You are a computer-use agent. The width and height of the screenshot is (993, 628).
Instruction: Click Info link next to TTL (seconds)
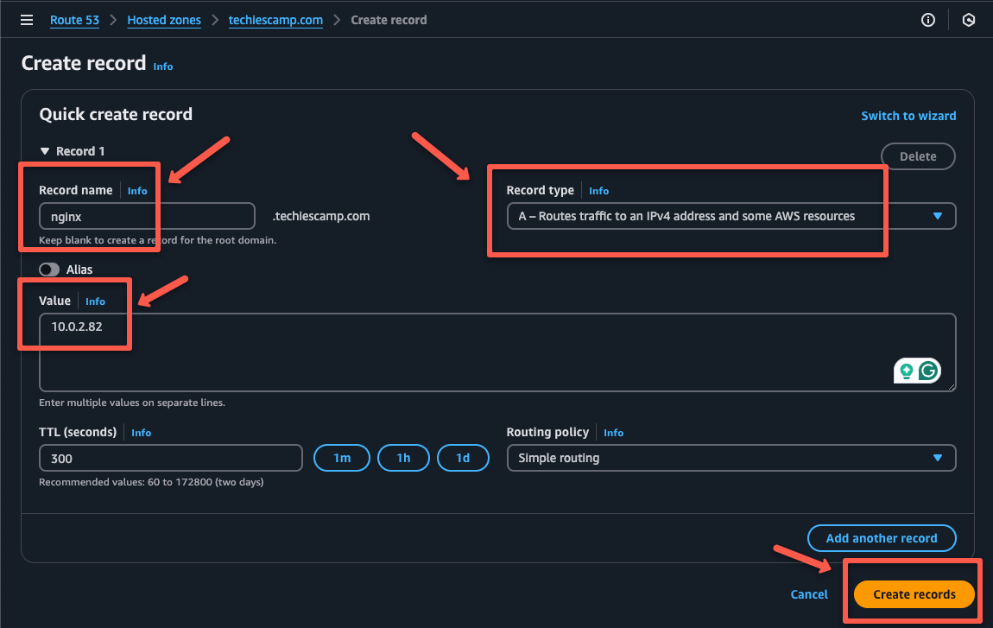pos(142,433)
